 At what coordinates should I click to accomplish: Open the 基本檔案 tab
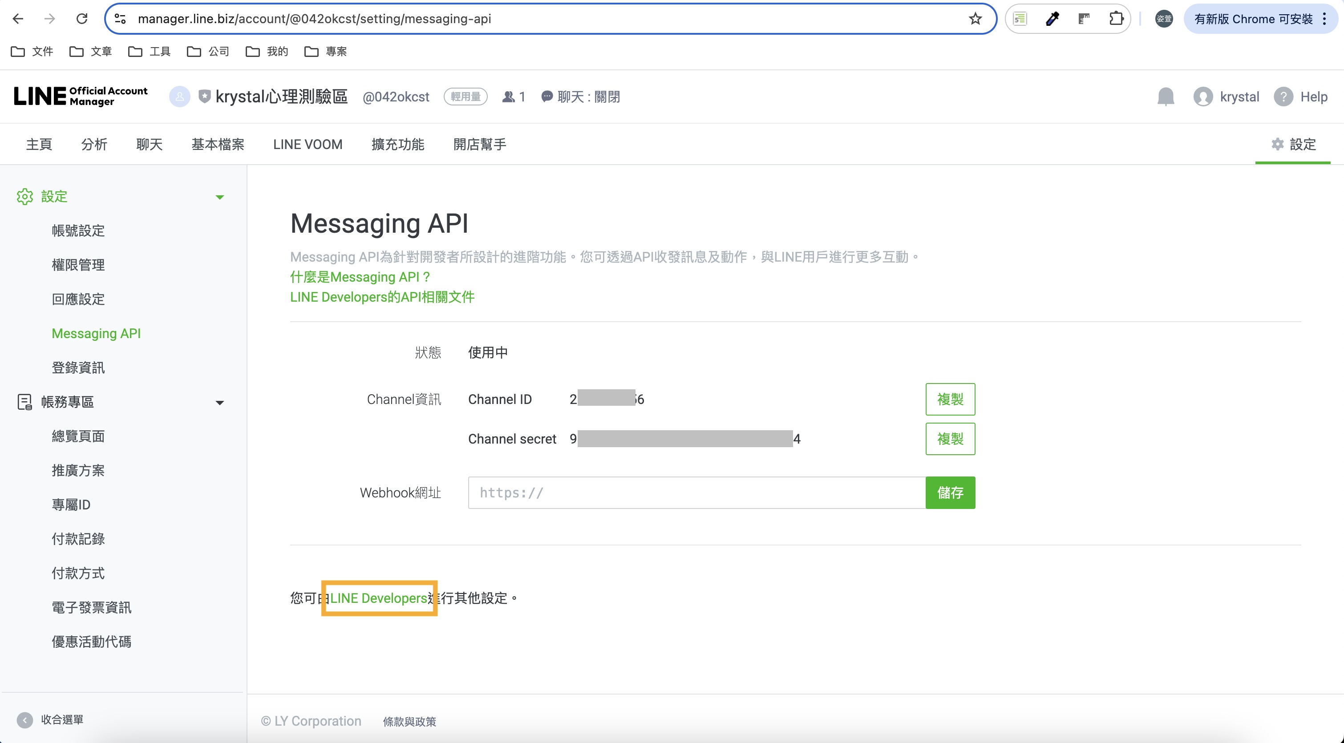click(218, 145)
